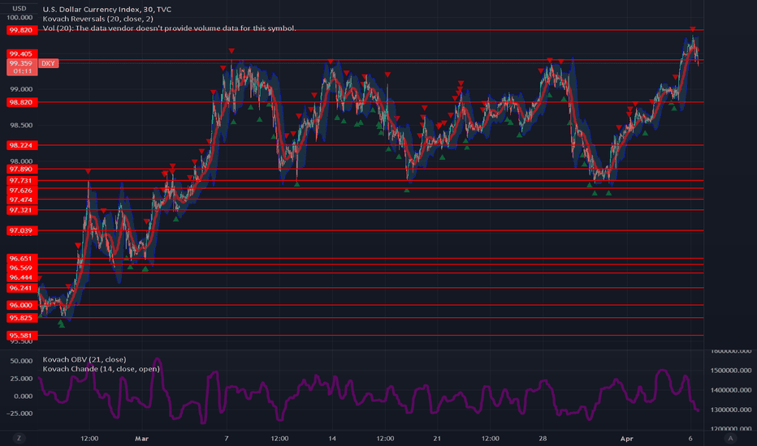This screenshot has width=757, height=446.
Task: Click the Vol (20) indicator legend
Action: [x=169, y=28]
